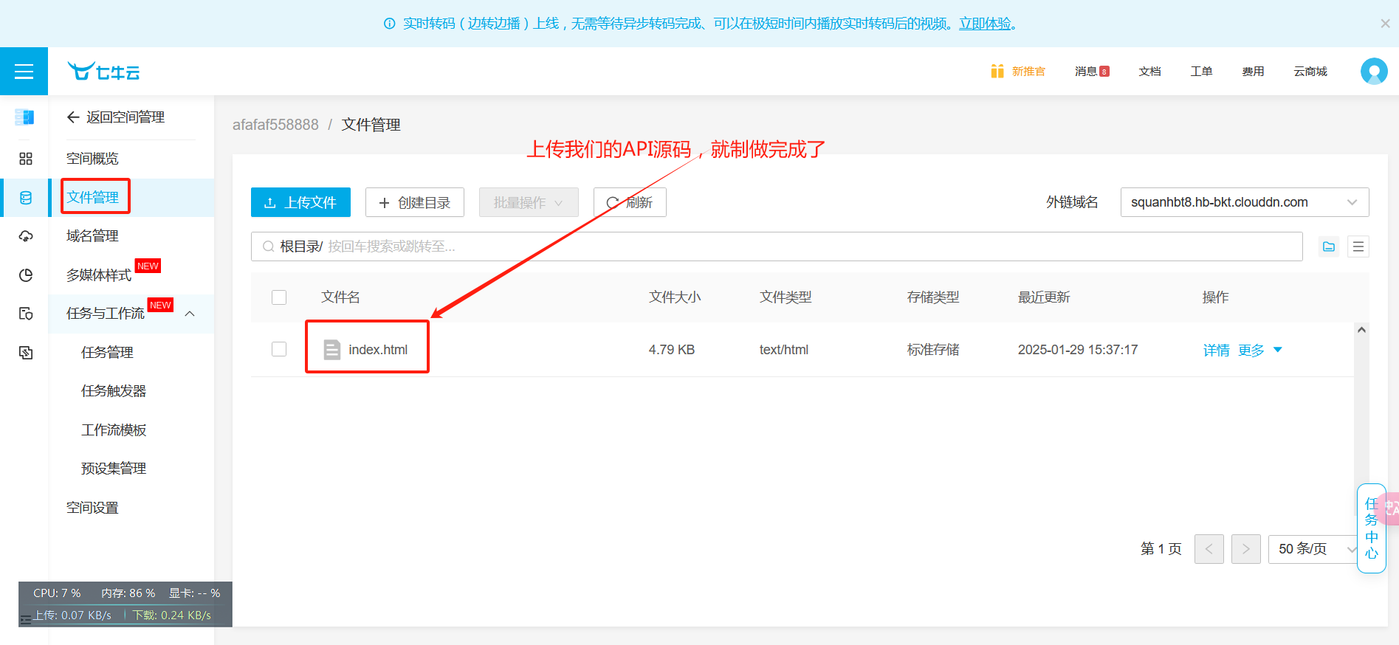Open the user avatar profile

coord(1373,72)
